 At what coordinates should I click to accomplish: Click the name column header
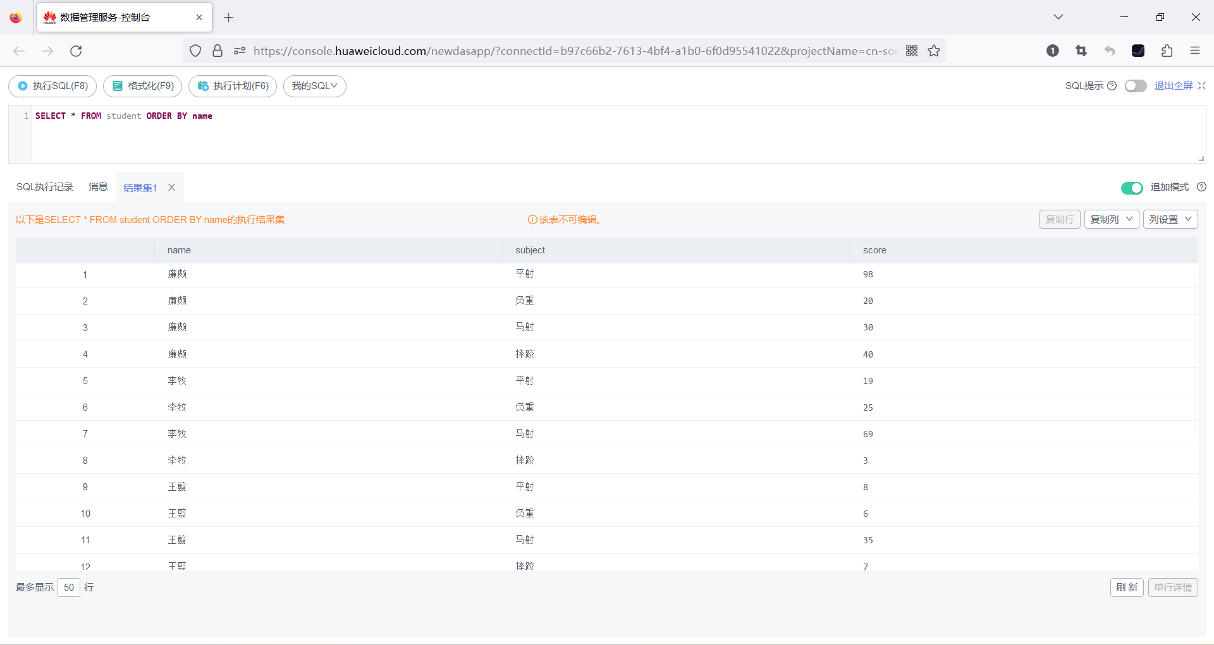[x=329, y=250]
